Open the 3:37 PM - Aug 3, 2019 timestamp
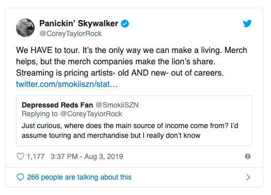This screenshot has height=195, width=271. 87,156
